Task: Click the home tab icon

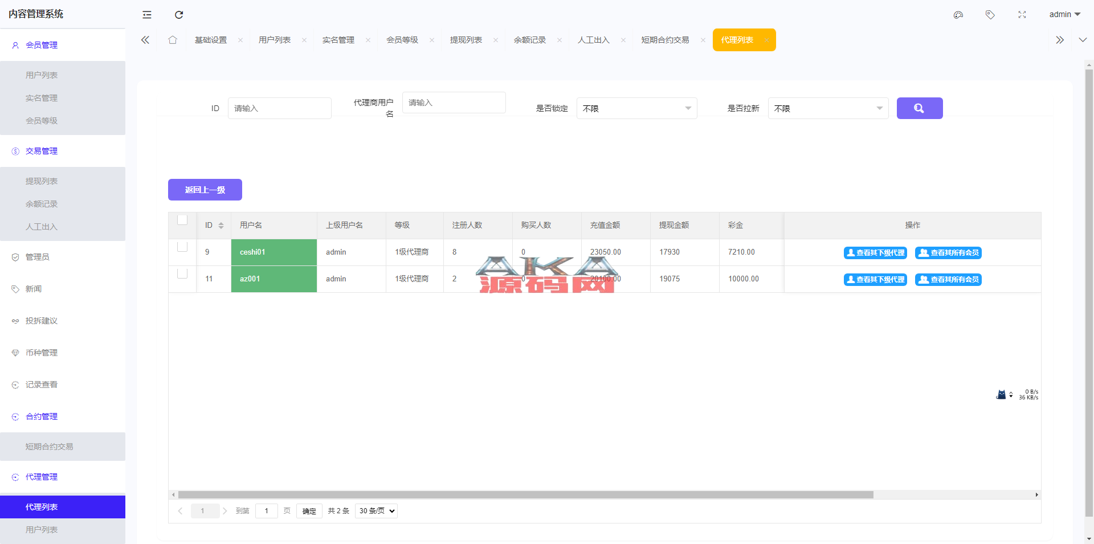Action: pos(173,40)
